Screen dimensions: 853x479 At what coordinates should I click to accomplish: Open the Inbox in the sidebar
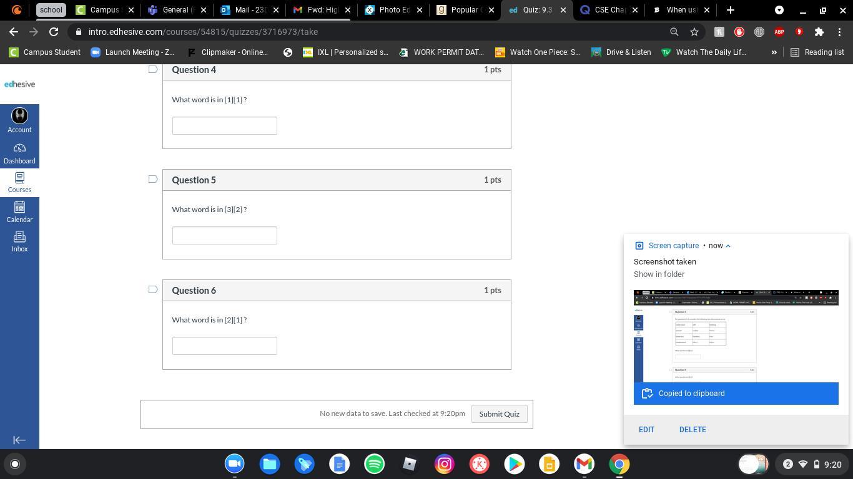[19, 241]
